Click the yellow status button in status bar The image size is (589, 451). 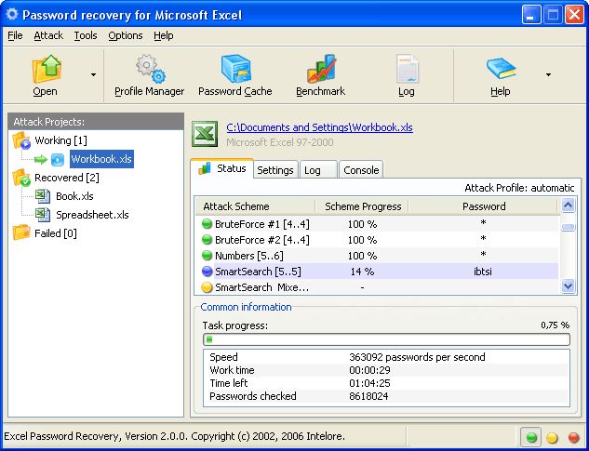[552, 436]
